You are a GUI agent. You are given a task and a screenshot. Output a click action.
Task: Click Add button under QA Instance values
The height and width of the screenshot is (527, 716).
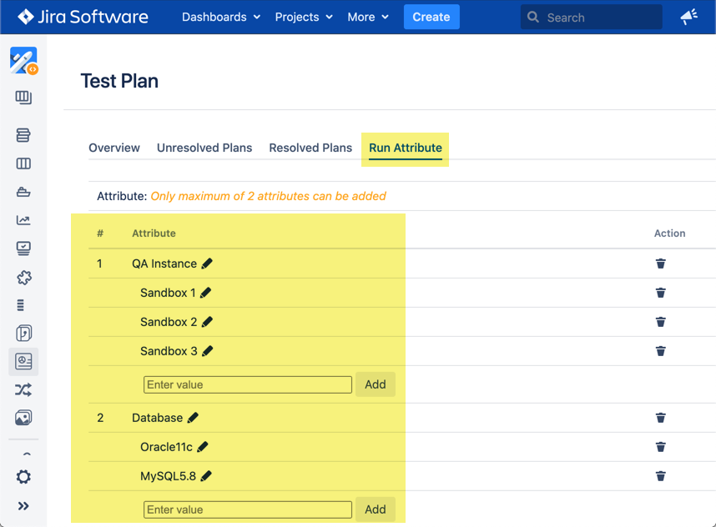[376, 384]
